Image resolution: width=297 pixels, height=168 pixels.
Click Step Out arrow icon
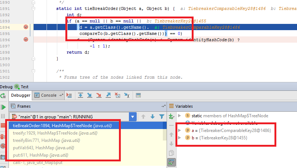108,95
